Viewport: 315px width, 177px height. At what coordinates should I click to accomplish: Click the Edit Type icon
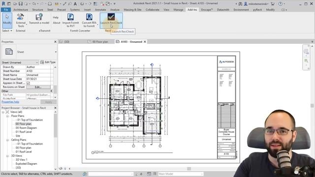click(42, 62)
